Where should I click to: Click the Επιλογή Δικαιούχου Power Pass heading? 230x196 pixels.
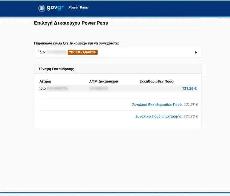[71, 23]
